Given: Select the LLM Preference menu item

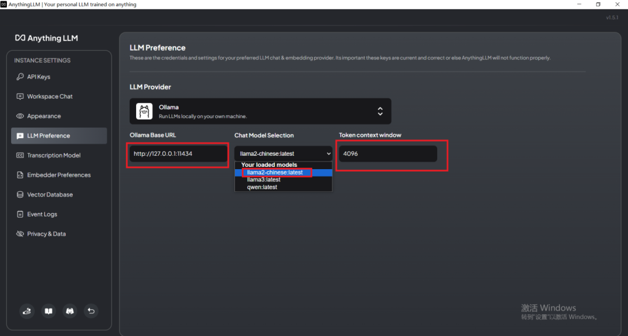Looking at the screenshot, I should point(59,136).
